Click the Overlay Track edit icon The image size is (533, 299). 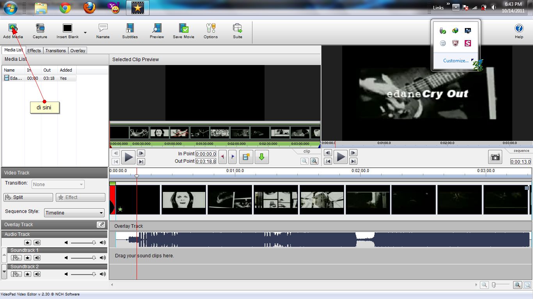coord(101,225)
